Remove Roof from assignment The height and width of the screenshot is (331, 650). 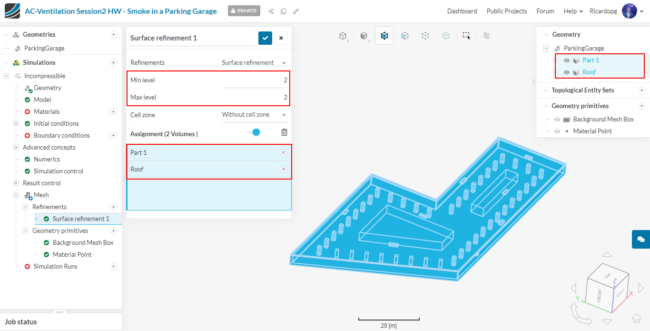[283, 169]
